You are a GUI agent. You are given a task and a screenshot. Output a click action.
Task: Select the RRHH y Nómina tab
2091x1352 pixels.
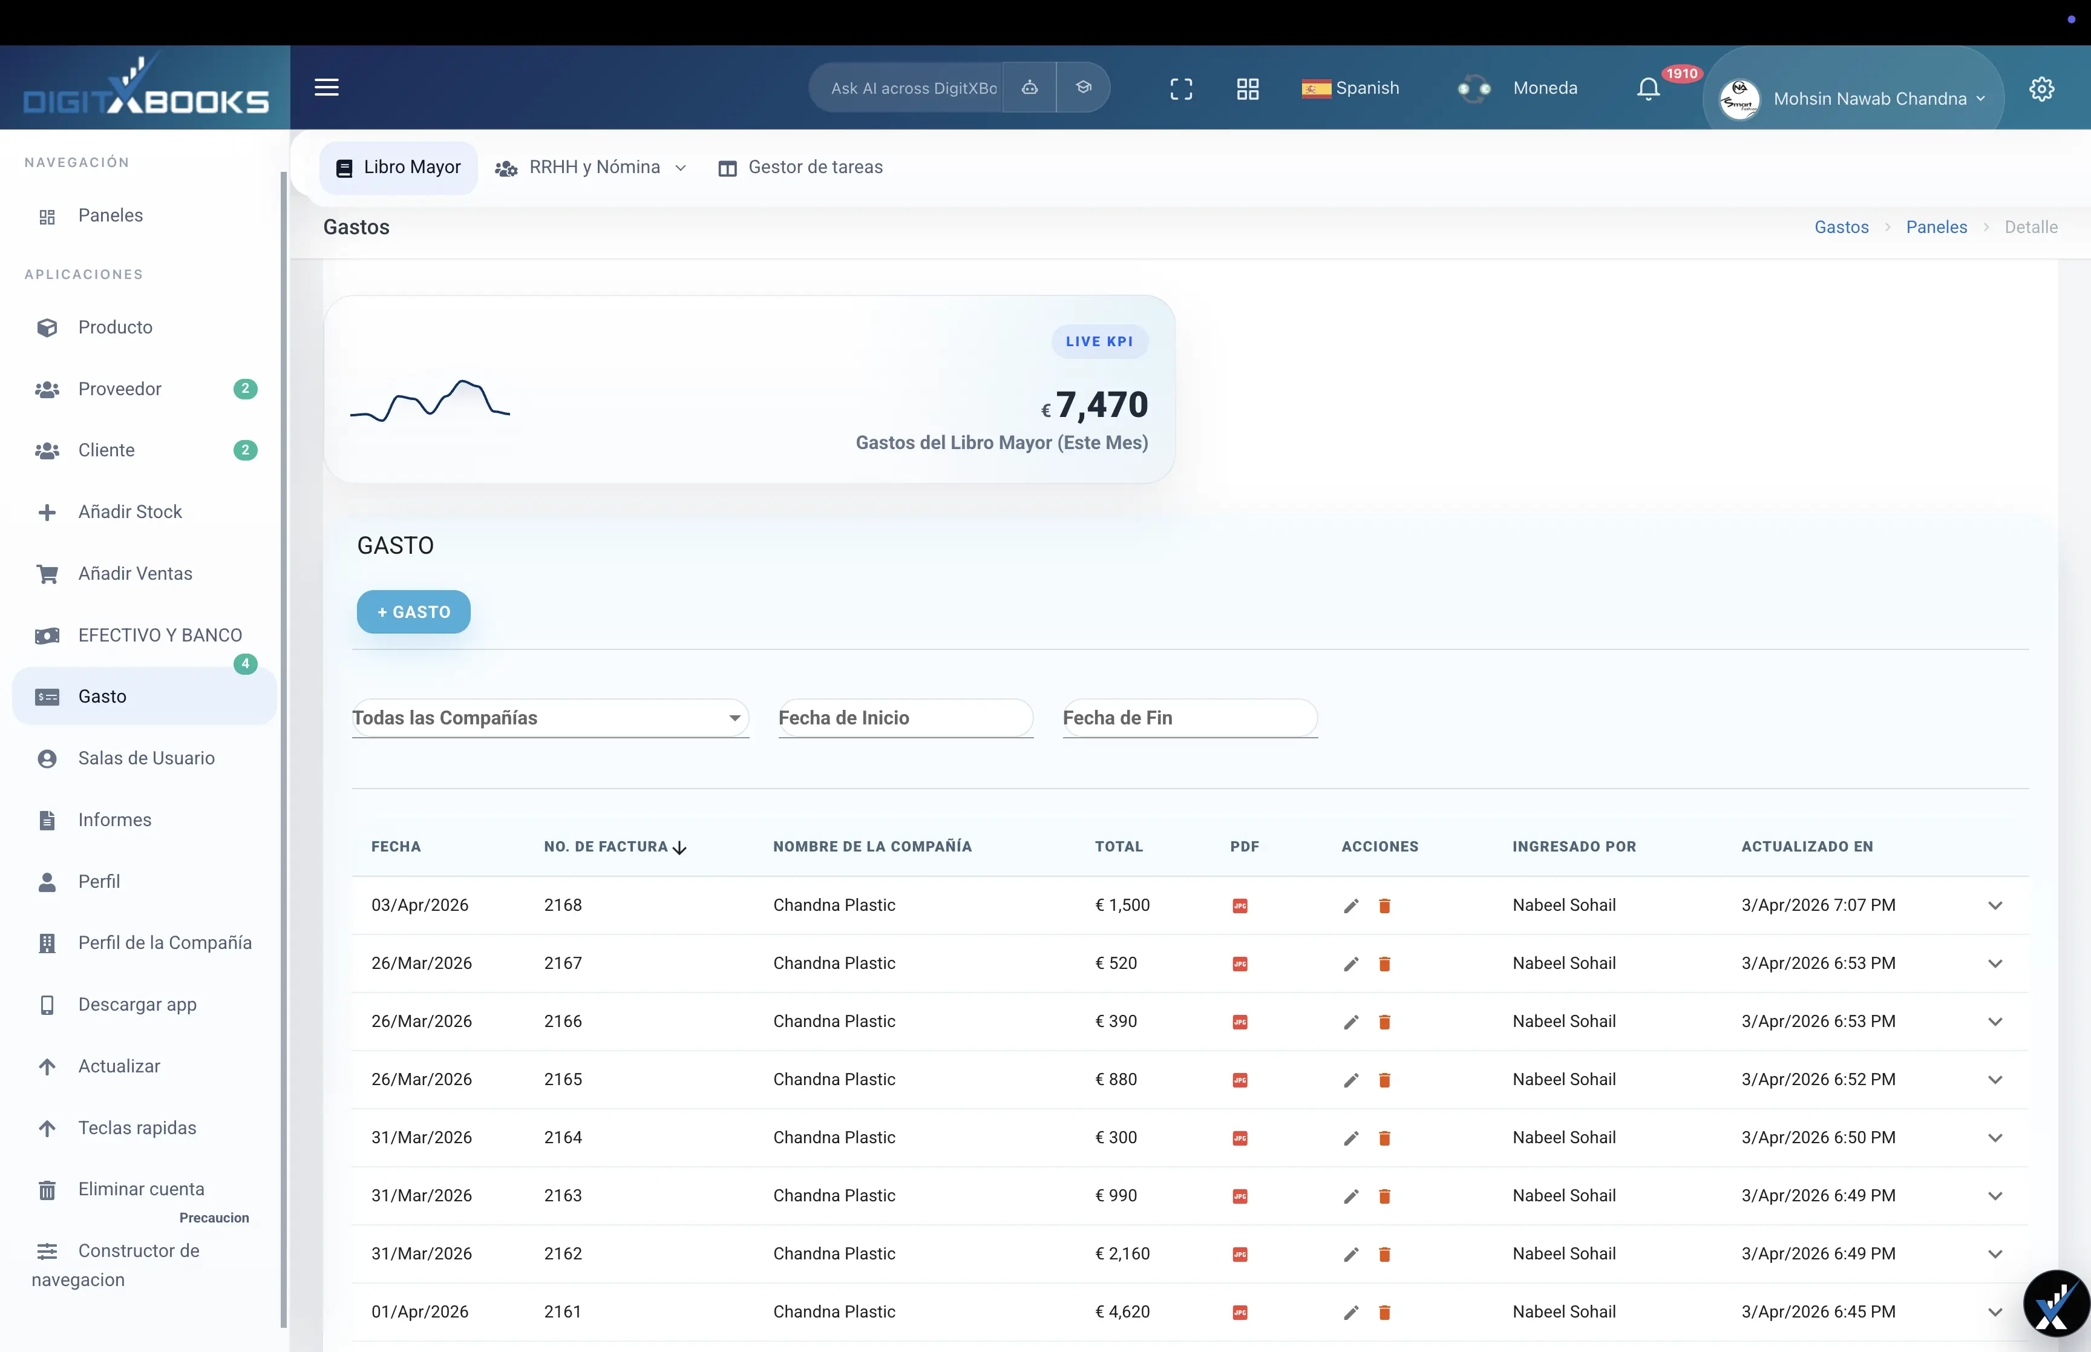[x=590, y=167]
